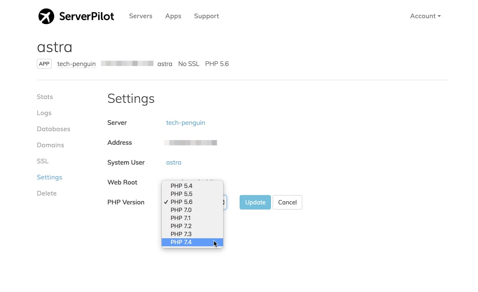The height and width of the screenshot is (292, 478).
Task: Open the Logs sidebar section
Action: coord(44,113)
